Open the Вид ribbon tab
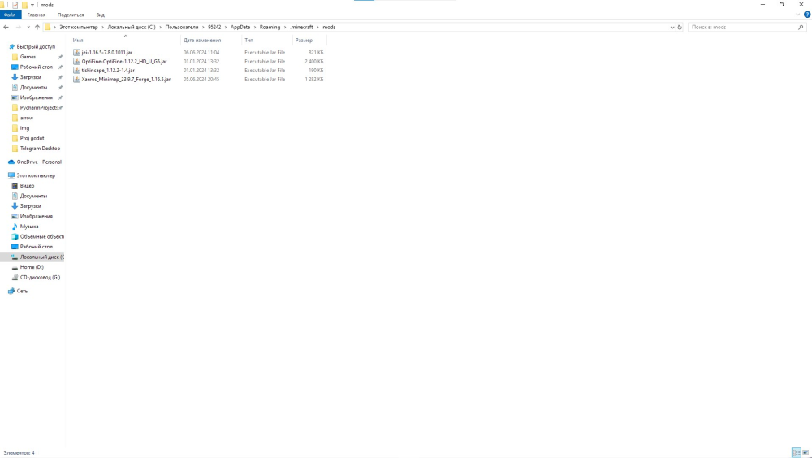The height and width of the screenshot is (458, 812). pyautogui.click(x=100, y=15)
